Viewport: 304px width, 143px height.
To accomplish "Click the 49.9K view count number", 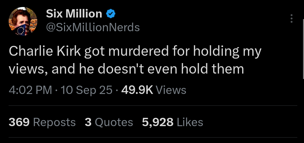I will (x=137, y=90).
